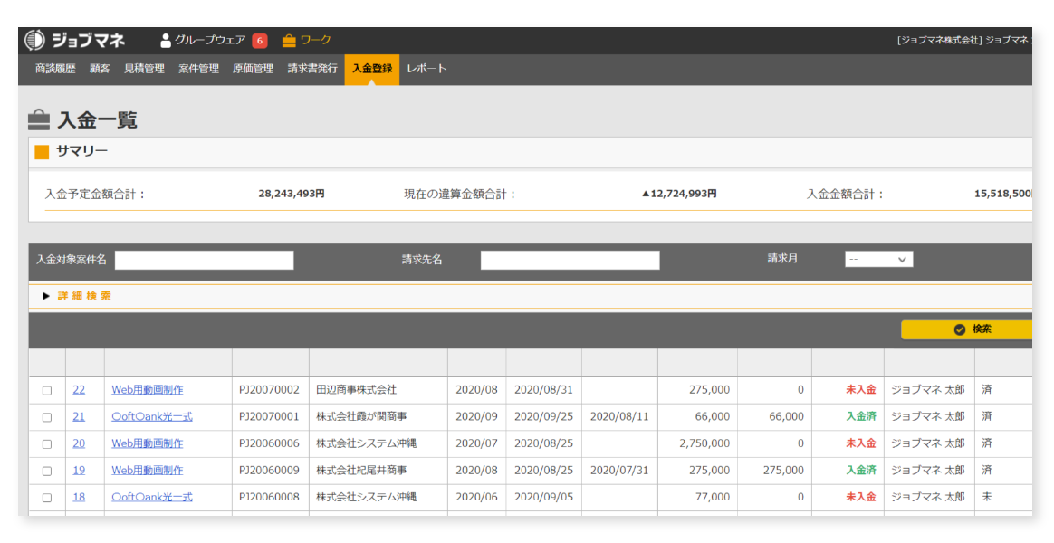Focus the 請求先名 text field
Image resolution: width=1054 pixels, height=543 pixels.
(570, 261)
